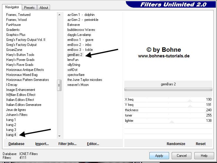Choose gemBars 2 filter from list
This screenshot has width=217, height=163.
pos(75,55)
